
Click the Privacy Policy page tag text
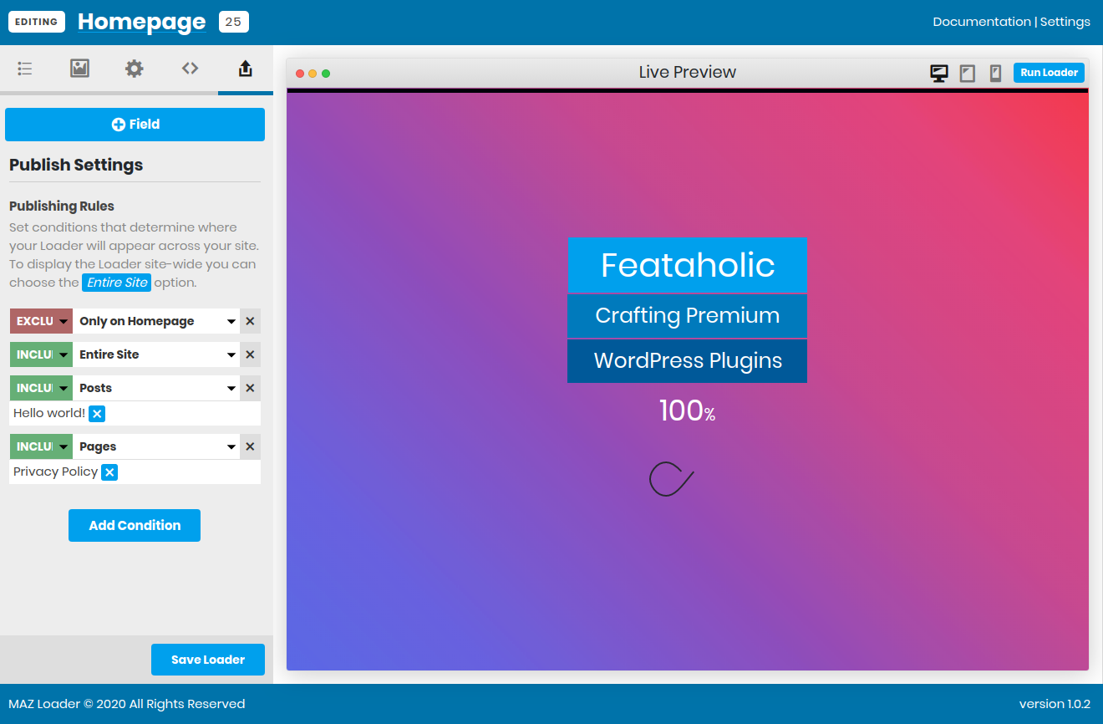55,472
